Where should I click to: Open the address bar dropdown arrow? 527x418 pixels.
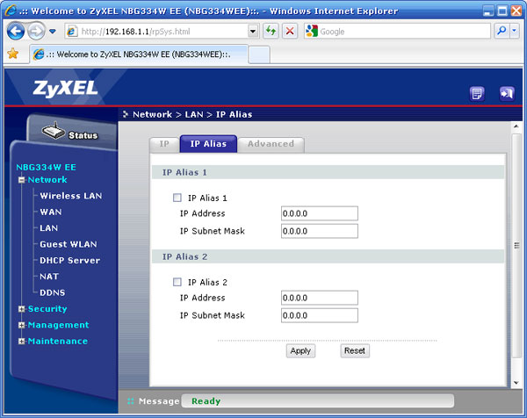[253, 31]
